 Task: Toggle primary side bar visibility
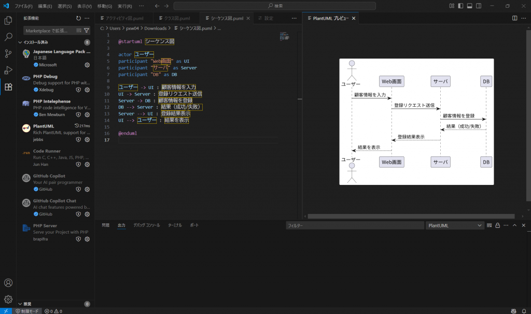(460, 6)
